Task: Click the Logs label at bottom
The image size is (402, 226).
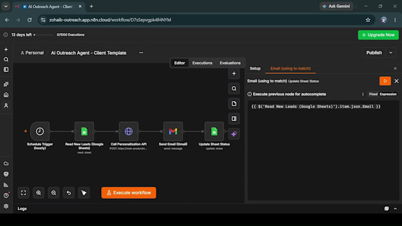Action: 22,209
